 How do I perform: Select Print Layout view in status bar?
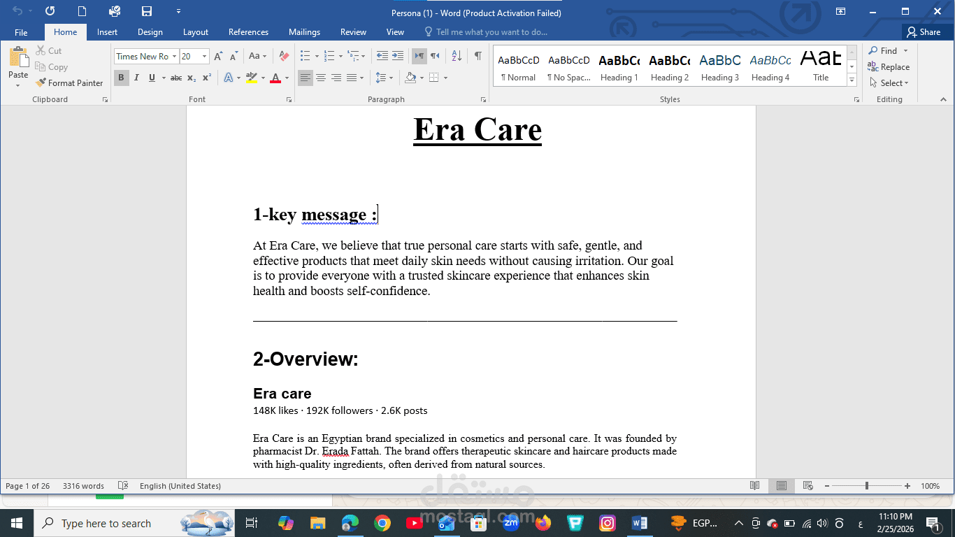(782, 486)
